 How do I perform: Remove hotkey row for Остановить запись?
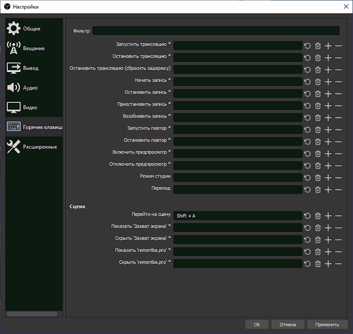(x=338, y=93)
